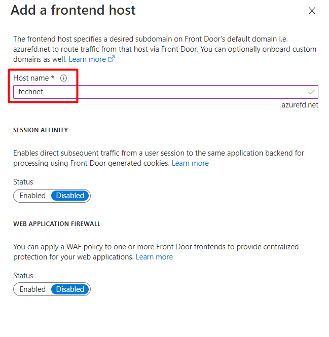Viewport: 329px width, 337px height.
Task: Click the .azurefd.net domain suffix text
Action: (299, 105)
